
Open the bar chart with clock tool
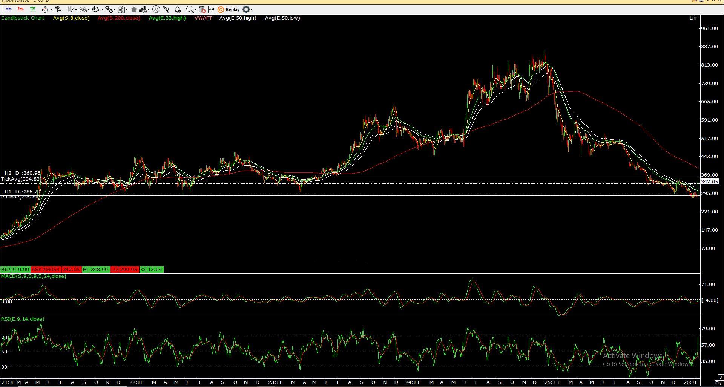point(143,9)
